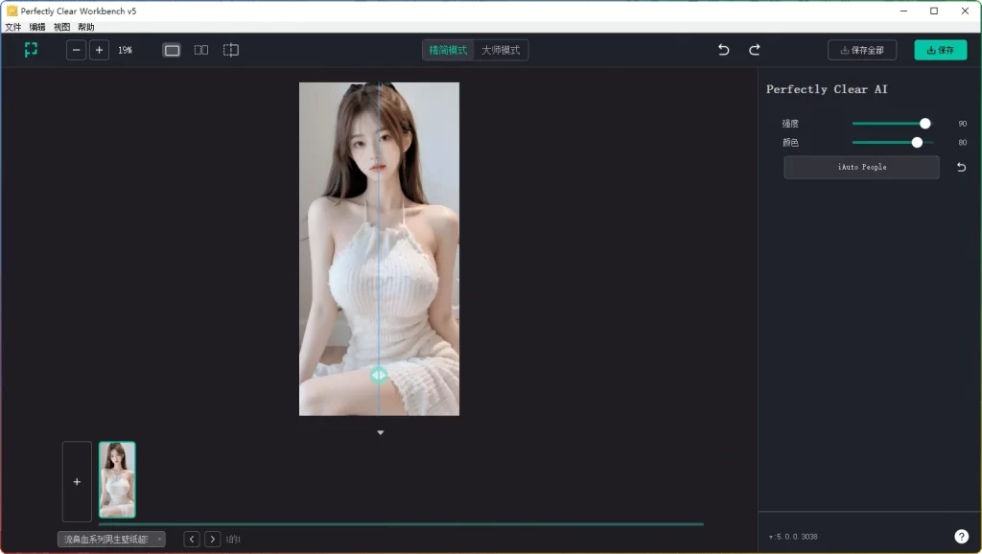Screen dimensions: 982x554
Task: Click the previous image chevron button
Action: click(191, 539)
